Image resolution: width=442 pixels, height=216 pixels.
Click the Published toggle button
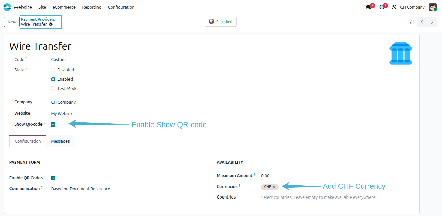click(x=221, y=22)
